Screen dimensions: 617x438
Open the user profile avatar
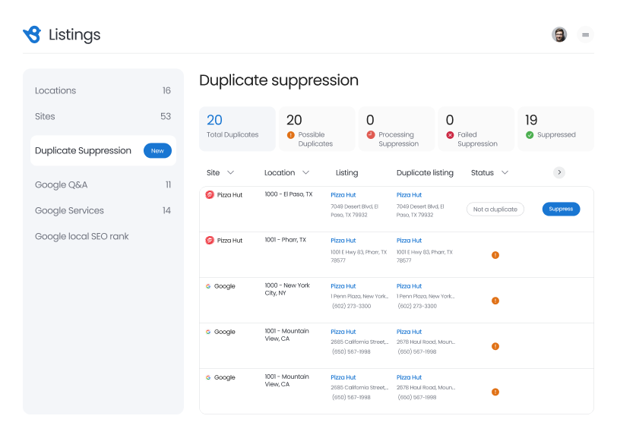559,34
